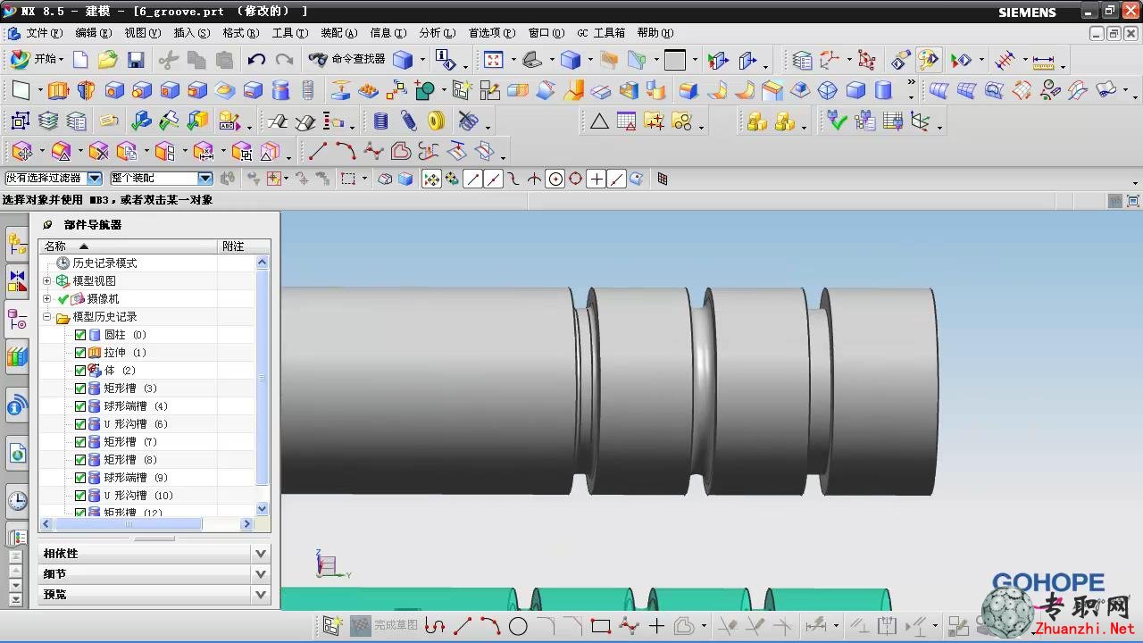Toggle the 体 (2) feature checkbox
This screenshot has width=1143, height=643.
[x=80, y=371]
